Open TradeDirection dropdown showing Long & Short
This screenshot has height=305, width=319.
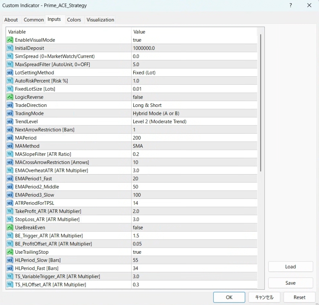click(194, 105)
